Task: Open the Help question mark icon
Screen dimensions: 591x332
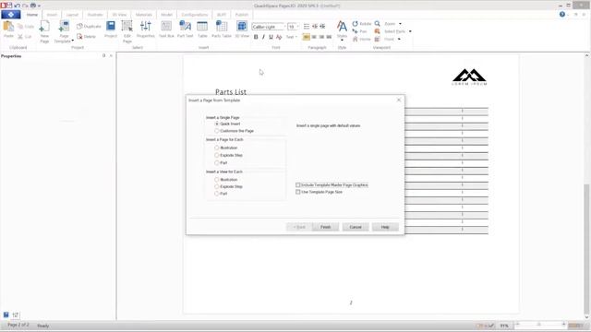Action: click(x=562, y=15)
